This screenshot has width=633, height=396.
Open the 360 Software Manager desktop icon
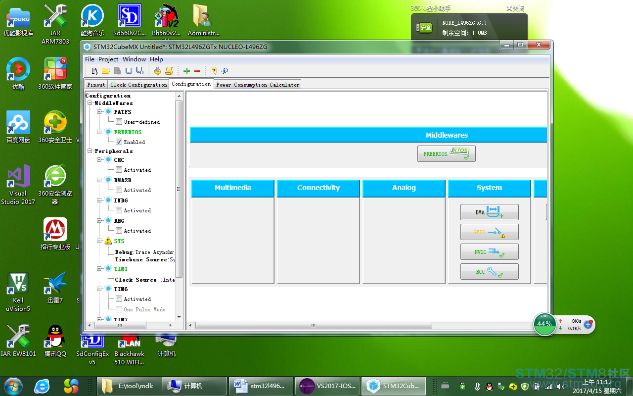coord(55,73)
